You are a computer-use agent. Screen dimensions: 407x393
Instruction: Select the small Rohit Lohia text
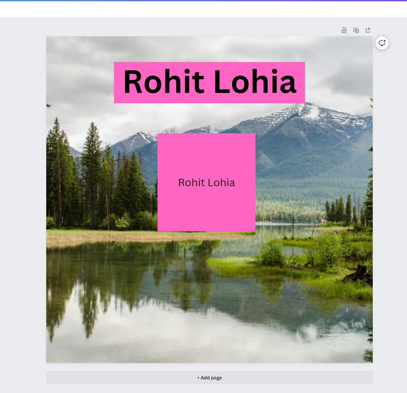(x=207, y=183)
